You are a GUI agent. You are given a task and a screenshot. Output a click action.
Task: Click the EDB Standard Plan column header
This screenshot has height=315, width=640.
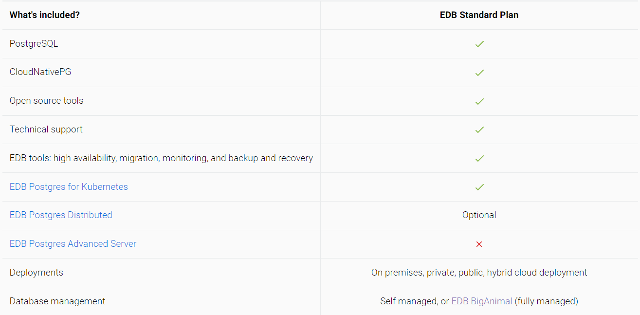click(479, 15)
